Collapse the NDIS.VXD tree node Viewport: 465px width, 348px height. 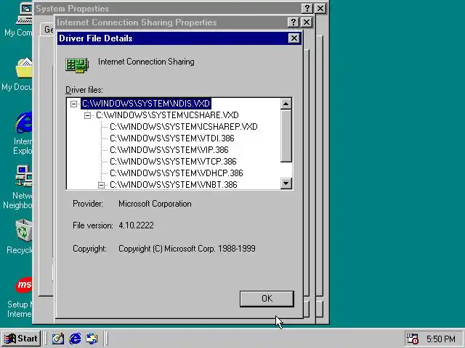(x=73, y=104)
